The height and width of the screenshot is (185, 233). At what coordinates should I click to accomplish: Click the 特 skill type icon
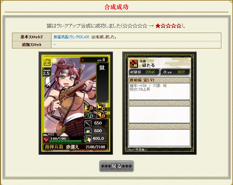point(134,64)
